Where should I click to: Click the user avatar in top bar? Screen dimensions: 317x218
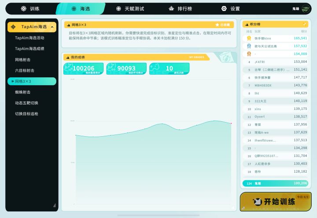click(x=306, y=9)
